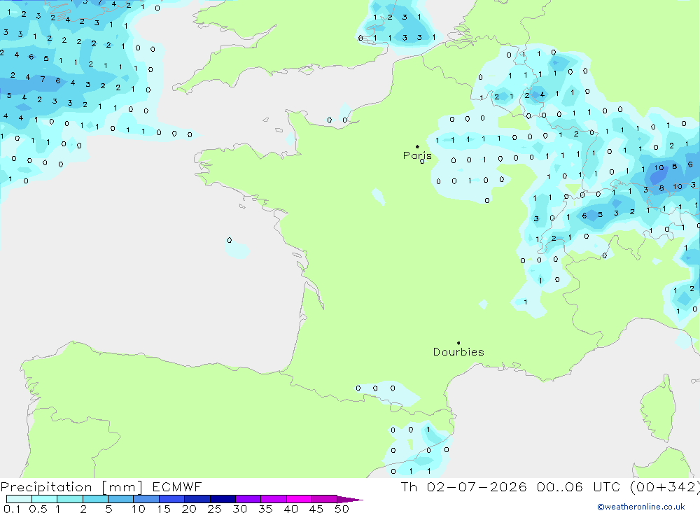Click the legend label 35
The height and width of the screenshot is (513, 700).
(265, 509)
